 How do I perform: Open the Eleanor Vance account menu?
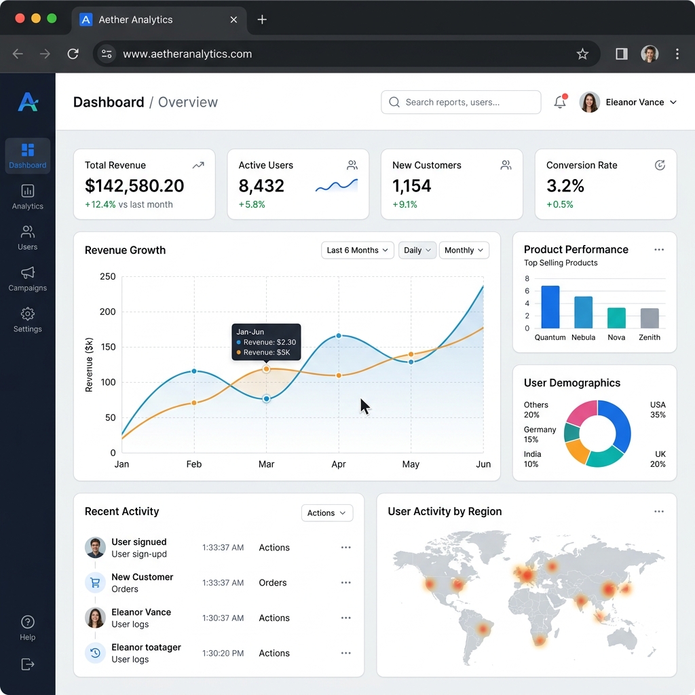(628, 102)
